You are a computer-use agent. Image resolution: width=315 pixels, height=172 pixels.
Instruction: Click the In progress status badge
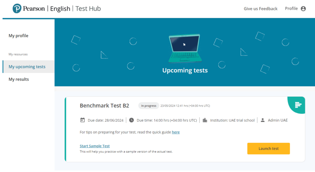tap(148, 106)
